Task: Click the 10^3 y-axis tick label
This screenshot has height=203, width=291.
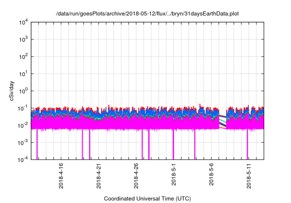Action: 22,39
